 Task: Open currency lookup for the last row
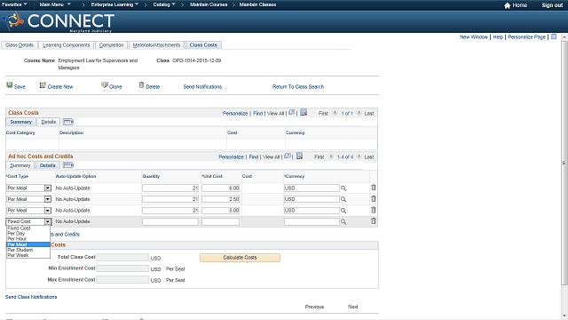pyautogui.click(x=343, y=221)
